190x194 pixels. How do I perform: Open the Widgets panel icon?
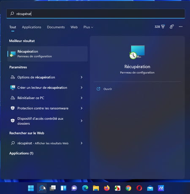pos(63,188)
